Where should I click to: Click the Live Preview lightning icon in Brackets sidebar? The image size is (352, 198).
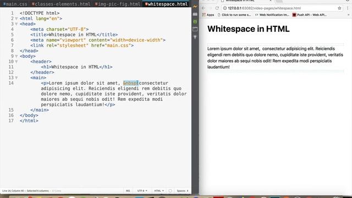[x=195, y=7]
